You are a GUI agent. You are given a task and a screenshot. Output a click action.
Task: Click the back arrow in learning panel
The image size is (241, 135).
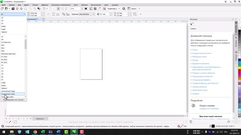pyautogui.click(x=229, y=121)
